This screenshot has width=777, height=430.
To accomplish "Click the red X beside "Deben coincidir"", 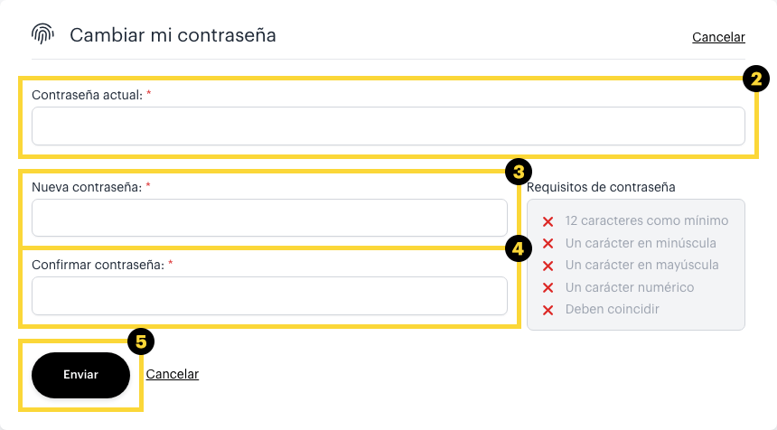I will (548, 310).
